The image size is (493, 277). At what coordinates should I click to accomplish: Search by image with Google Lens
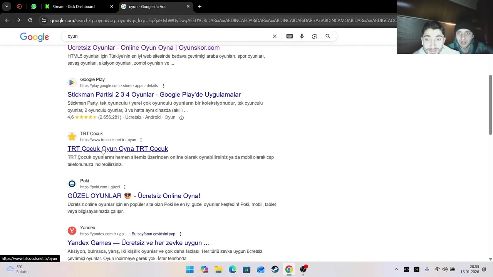point(315,36)
